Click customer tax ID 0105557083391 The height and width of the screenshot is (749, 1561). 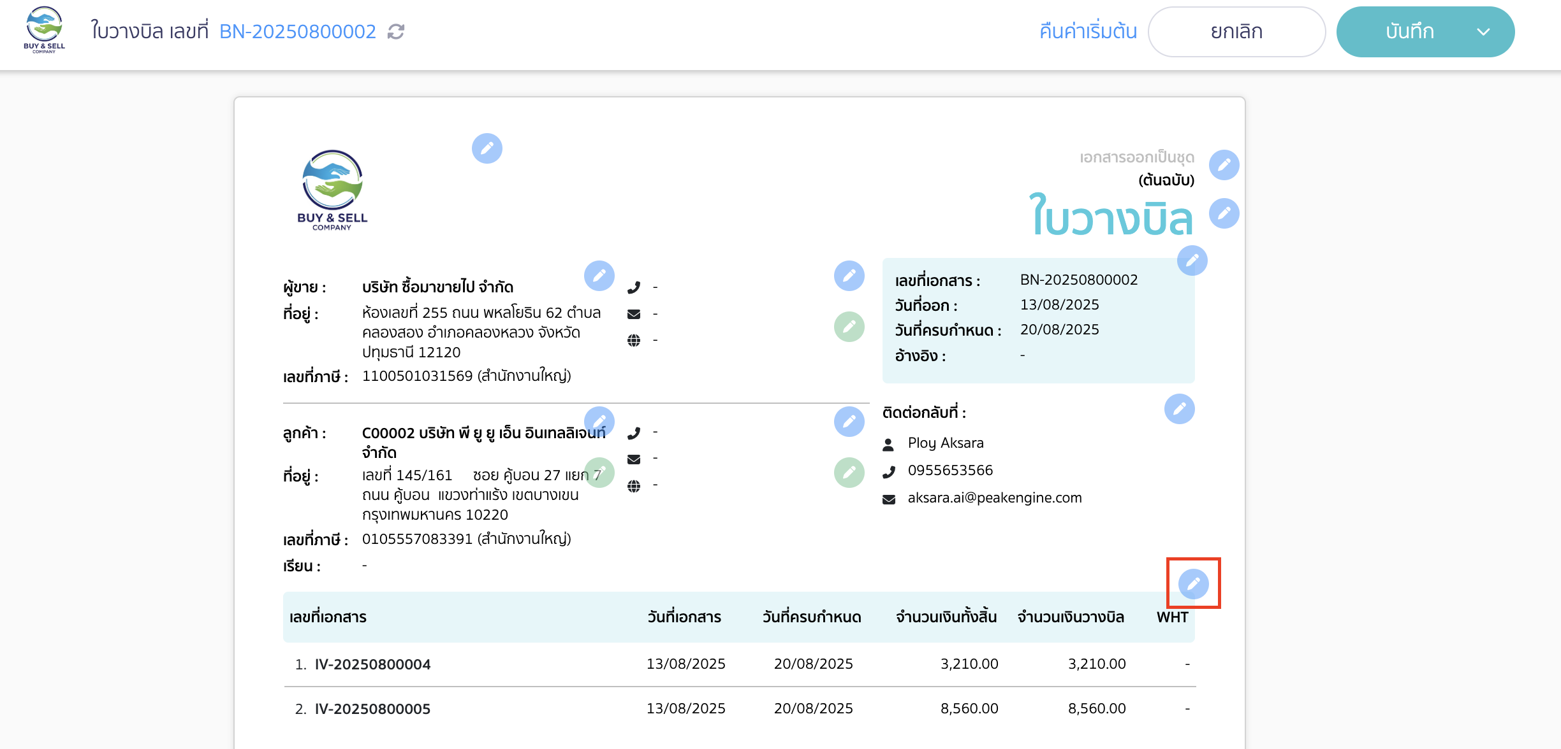click(418, 539)
